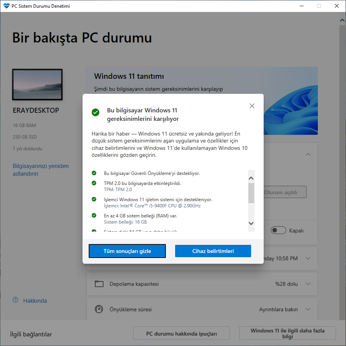Close the Windows 11 requirements dialog
This screenshot has height=346, width=346.
(252, 106)
